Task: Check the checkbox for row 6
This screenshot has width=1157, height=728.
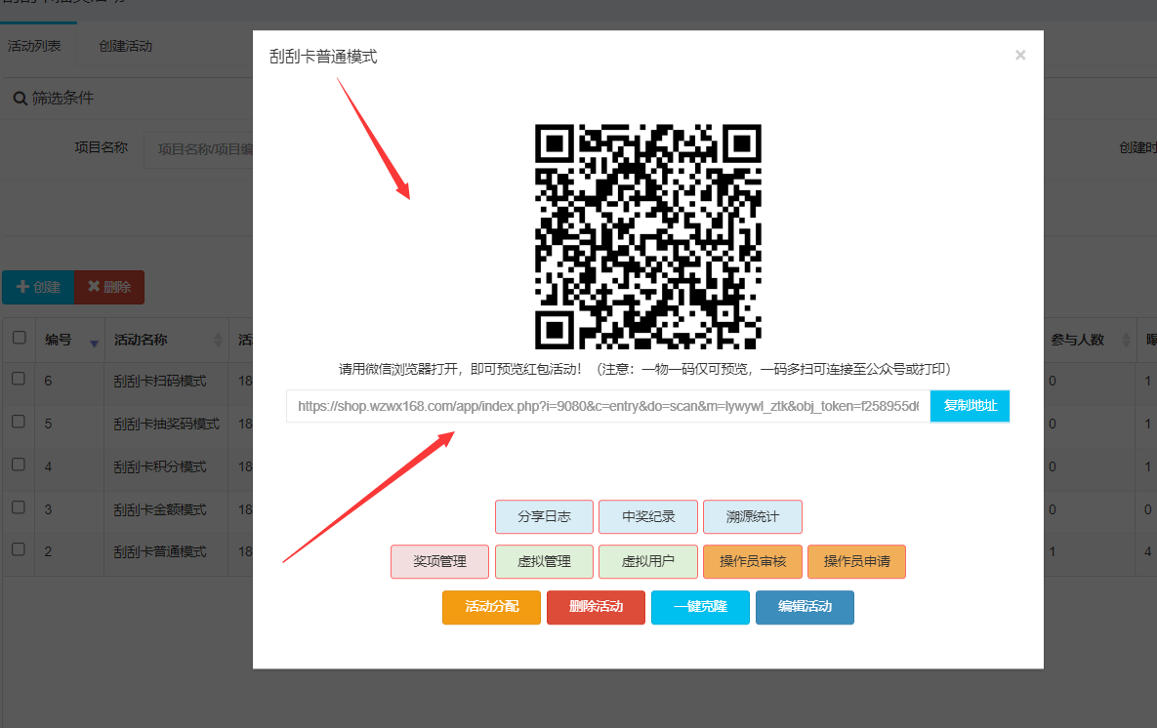Action: [19, 379]
